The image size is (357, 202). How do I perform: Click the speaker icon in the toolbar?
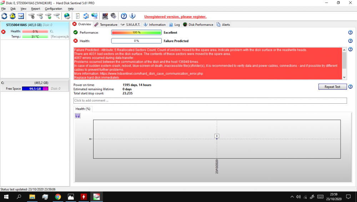[113, 16]
